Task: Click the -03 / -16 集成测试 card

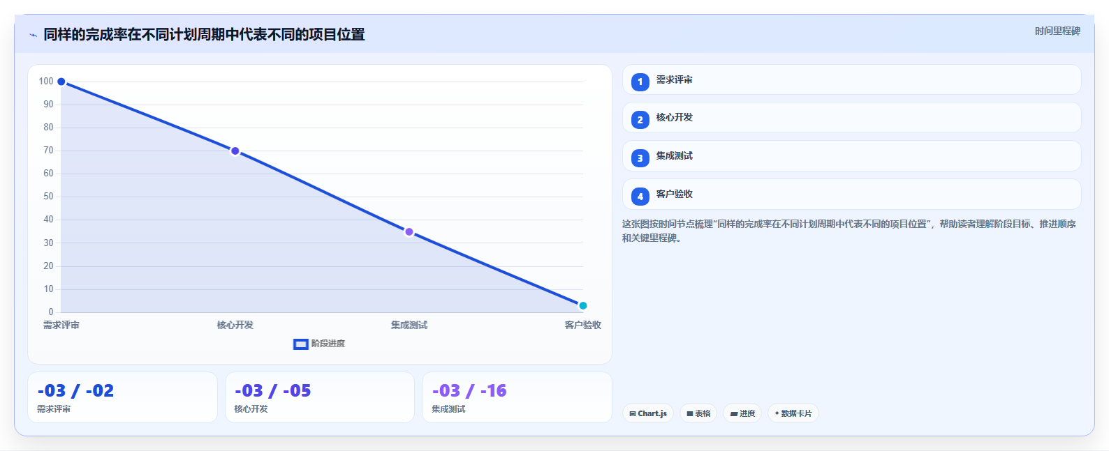Action: (517, 397)
